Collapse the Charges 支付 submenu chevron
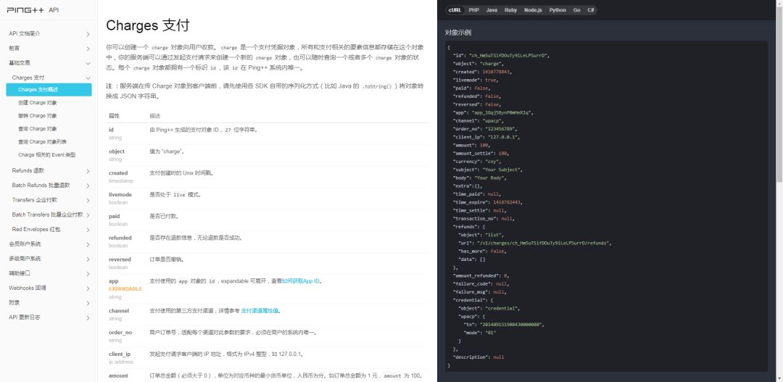This screenshot has width=783, height=382. 88,78
